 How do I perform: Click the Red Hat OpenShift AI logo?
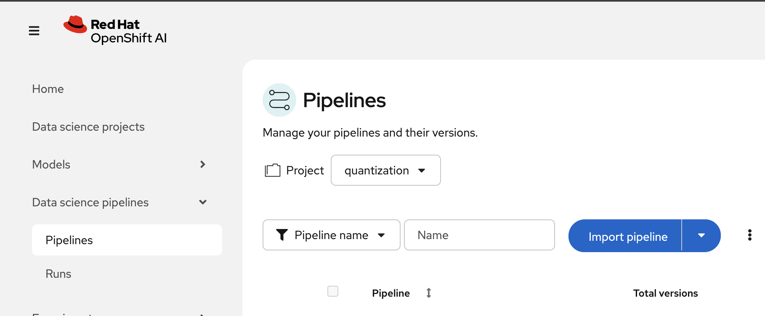[x=115, y=30]
